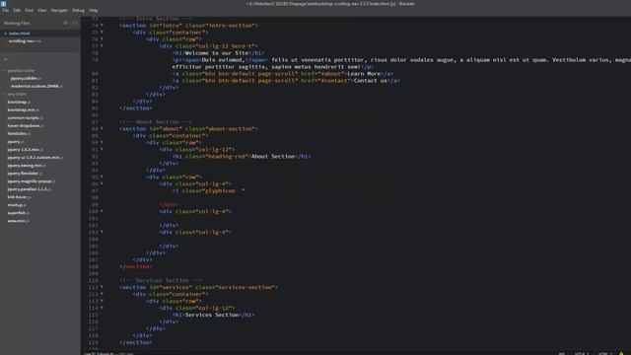Select index.html in Working Files
This screenshot has height=355, width=631.
20,34
